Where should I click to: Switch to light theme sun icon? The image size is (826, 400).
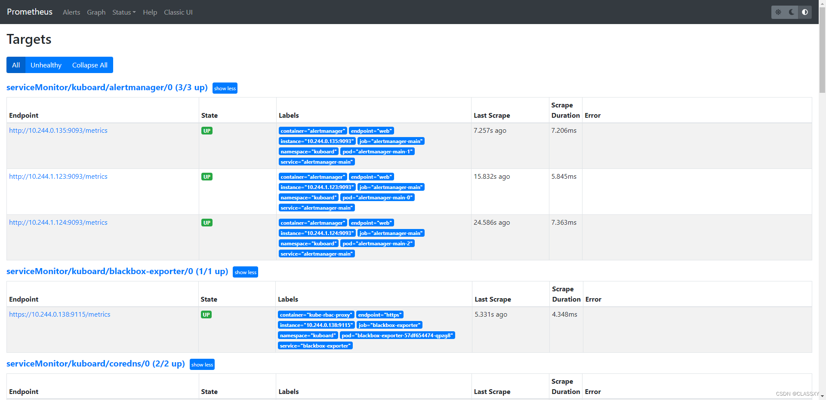point(778,12)
